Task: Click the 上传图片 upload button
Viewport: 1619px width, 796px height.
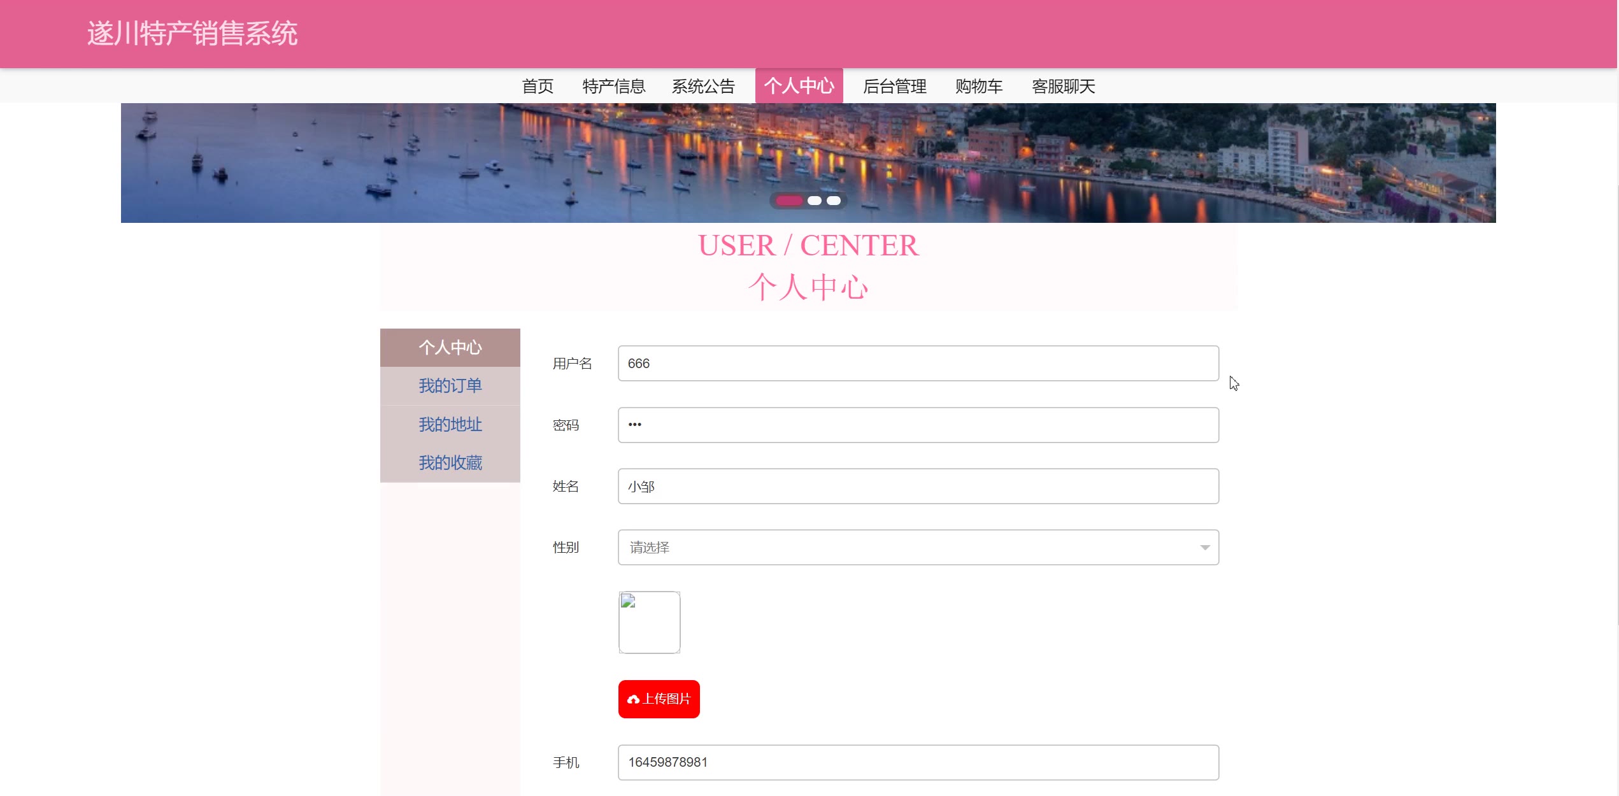Action: 659,699
